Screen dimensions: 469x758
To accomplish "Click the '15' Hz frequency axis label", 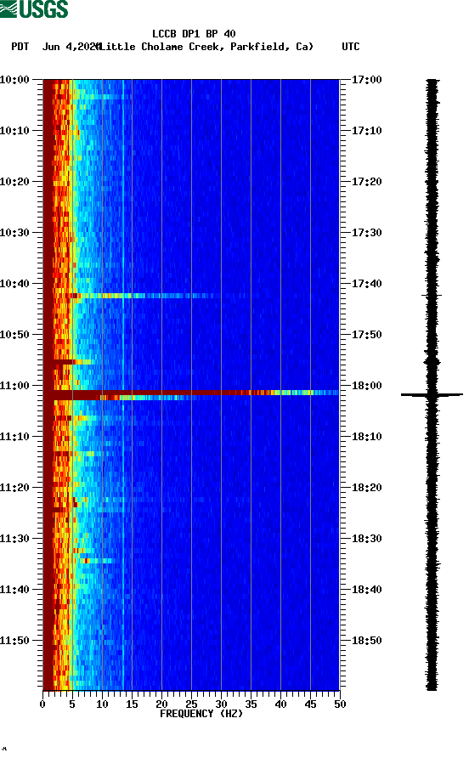I will pos(132,704).
